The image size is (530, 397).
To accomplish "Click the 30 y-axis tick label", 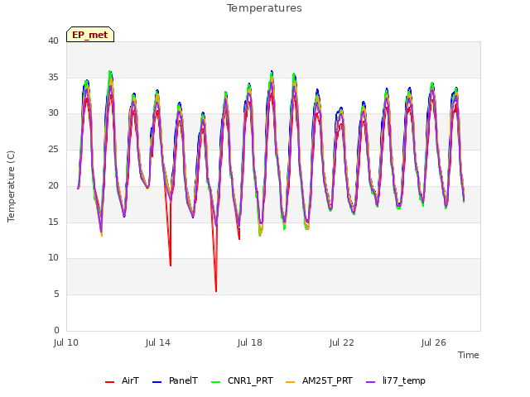I will (x=53, y=113).
